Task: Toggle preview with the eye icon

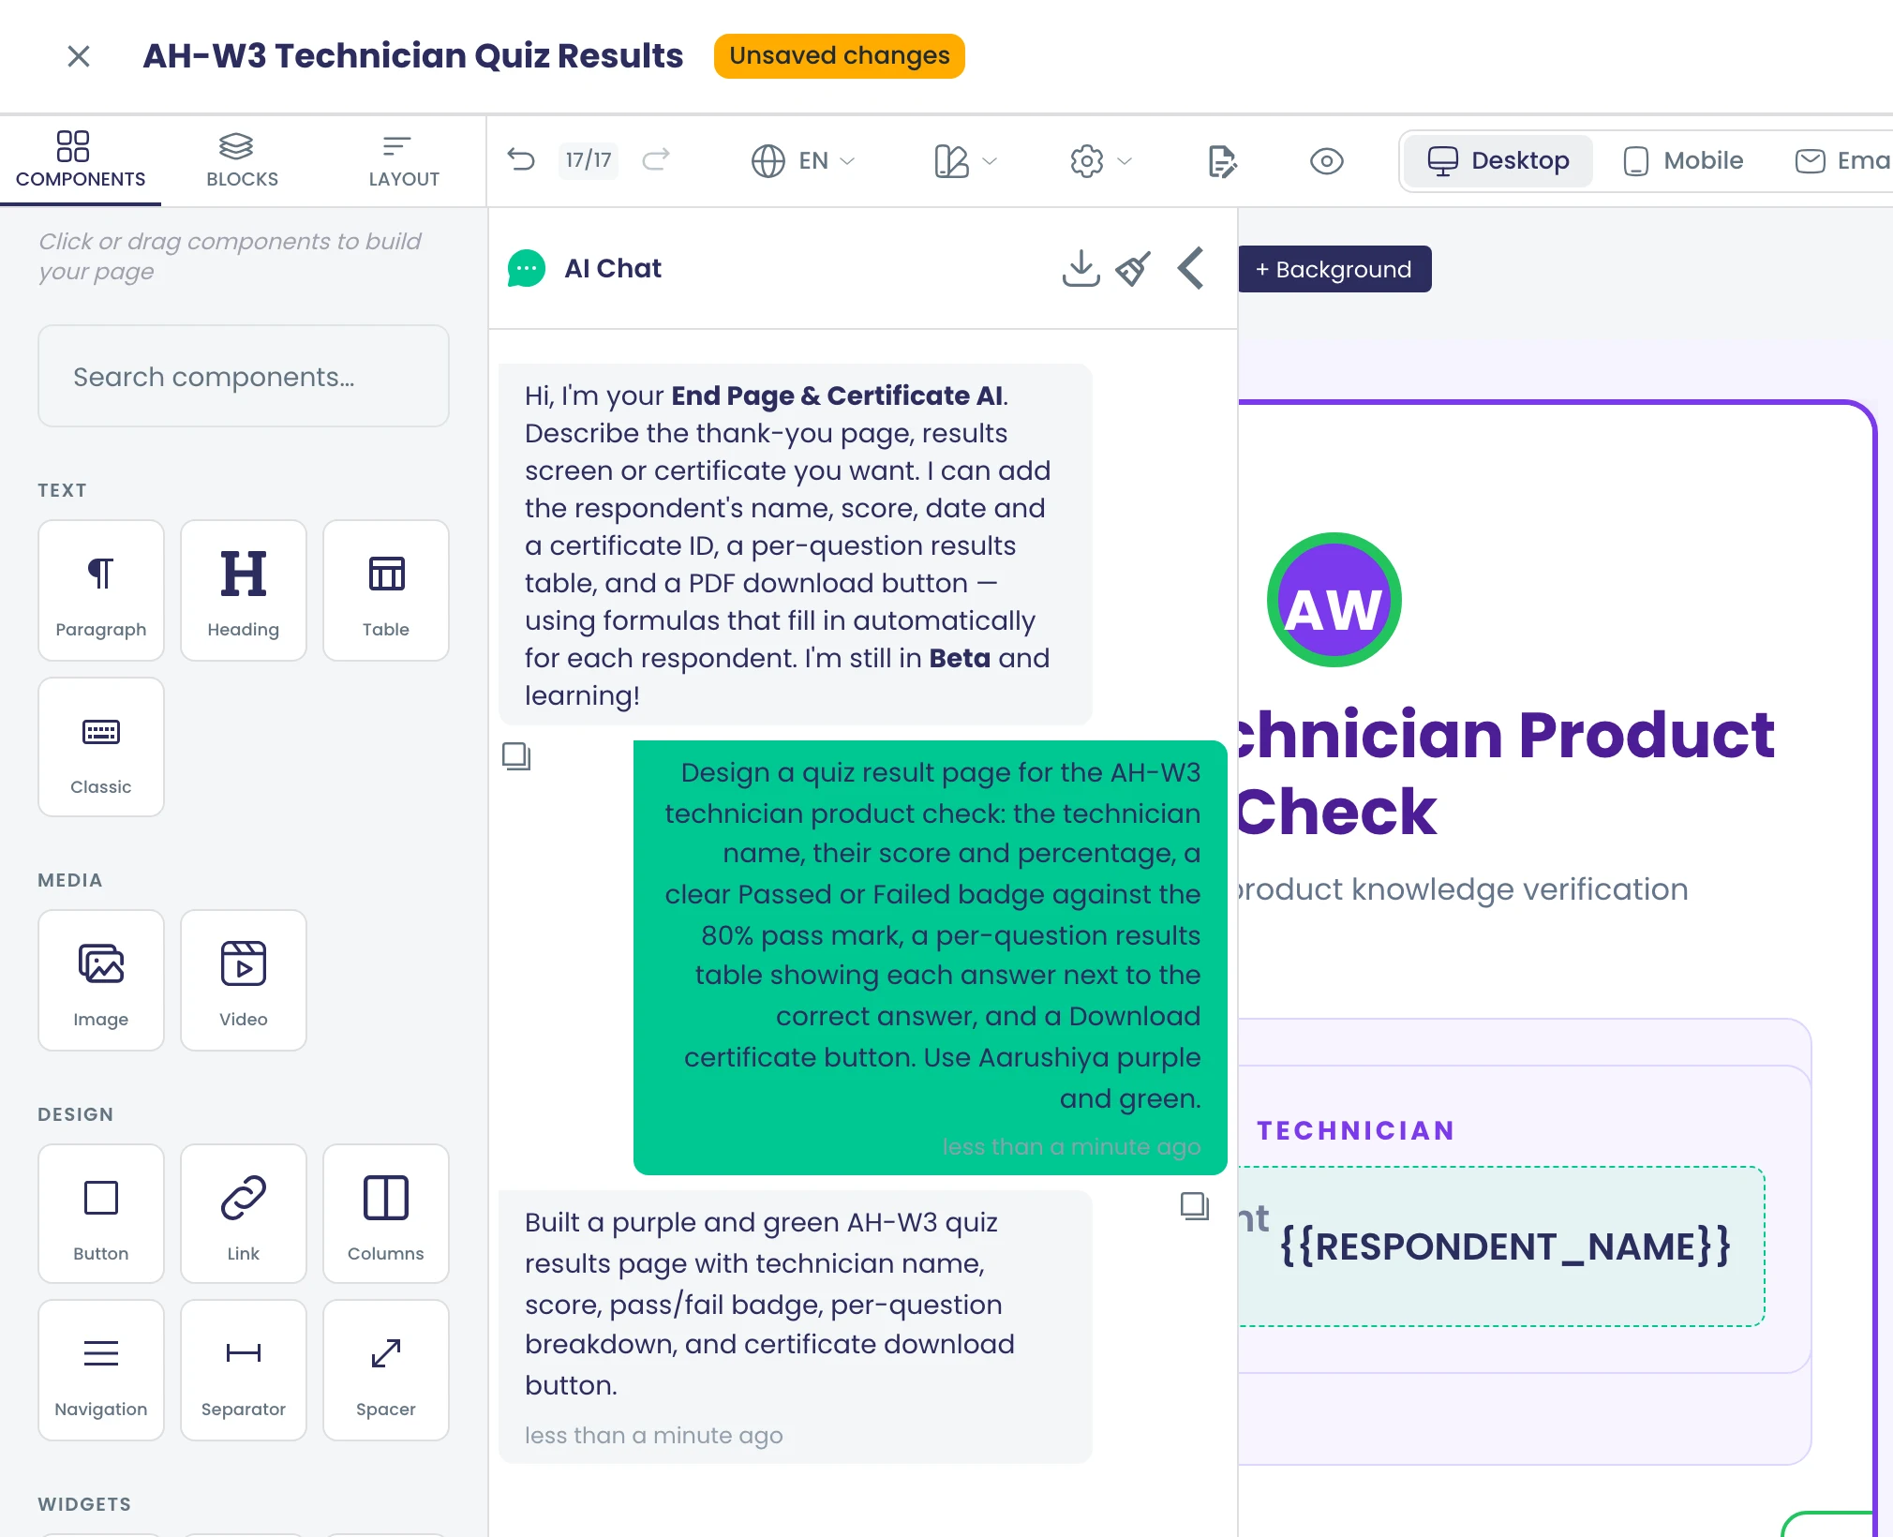Action: pos(1326,161)
